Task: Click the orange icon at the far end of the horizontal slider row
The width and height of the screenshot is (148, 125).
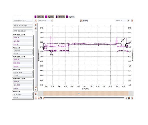Action: 132,98
